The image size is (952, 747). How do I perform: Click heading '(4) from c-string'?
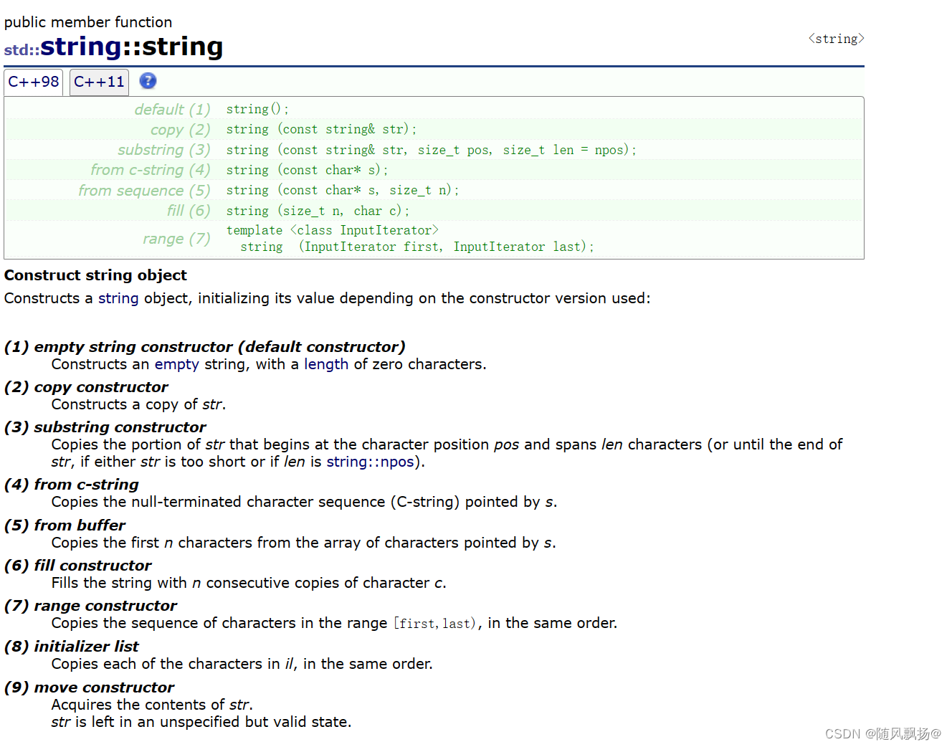click(x=72, y=485)
